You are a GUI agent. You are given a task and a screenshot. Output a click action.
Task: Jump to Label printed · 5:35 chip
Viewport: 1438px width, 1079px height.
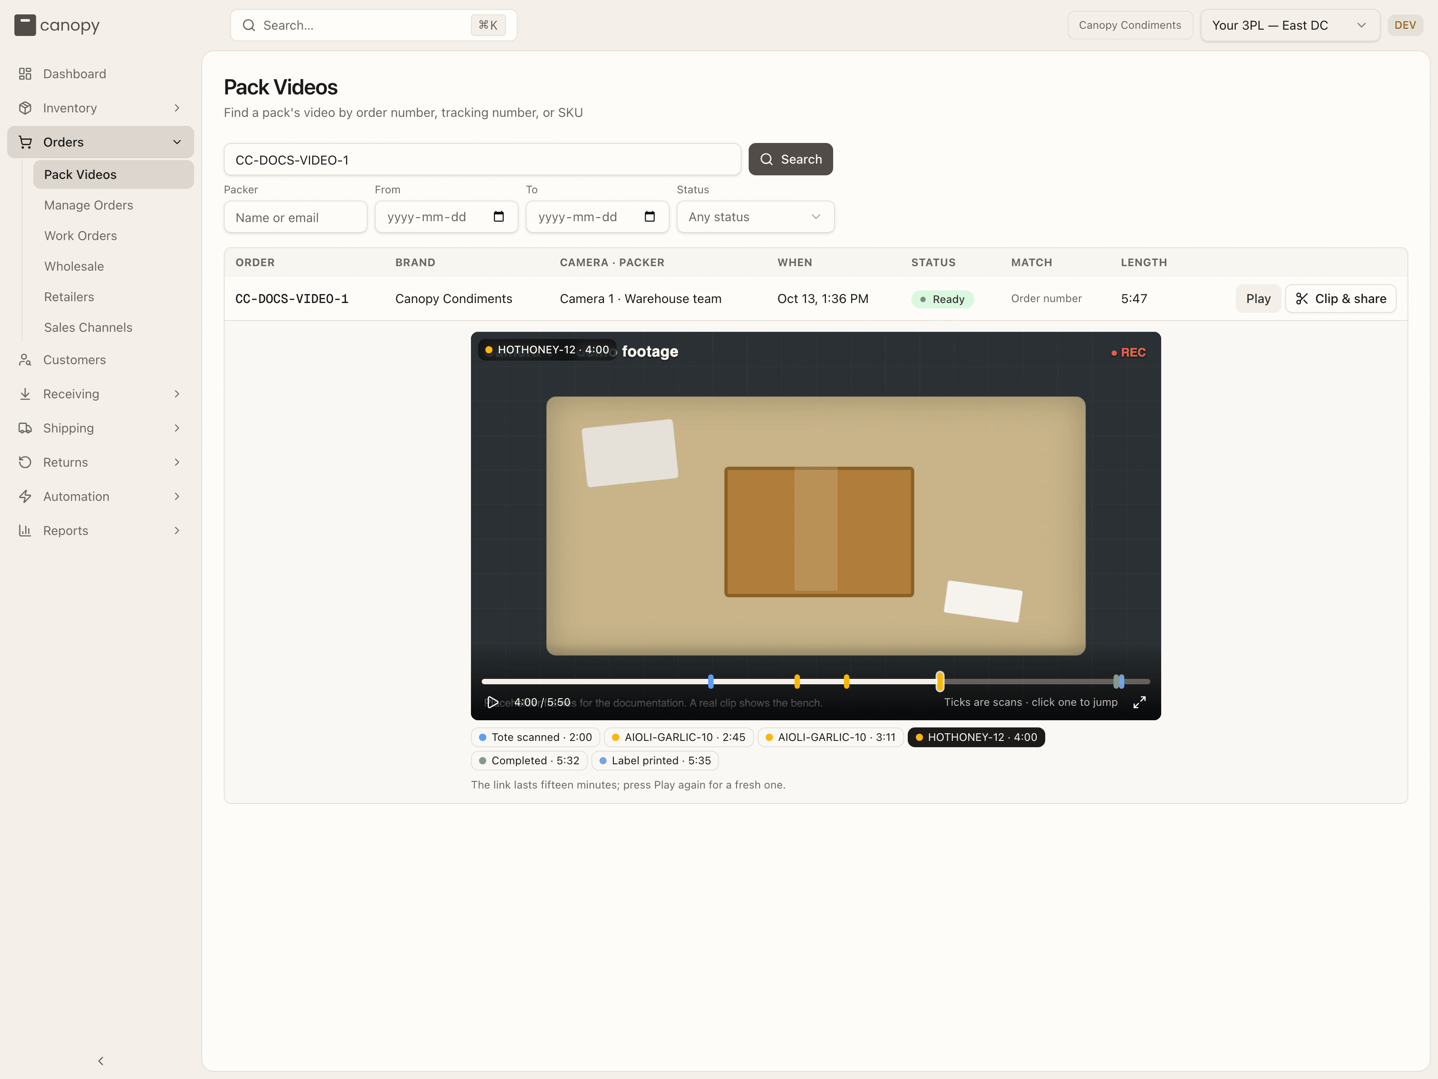pos(655,760)
